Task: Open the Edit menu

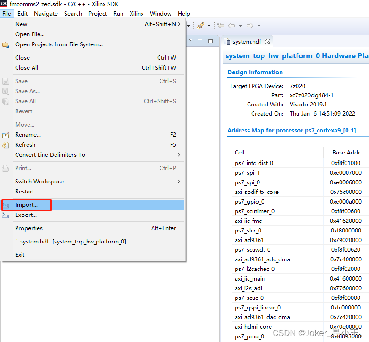Action: click(x=22, y=14)
